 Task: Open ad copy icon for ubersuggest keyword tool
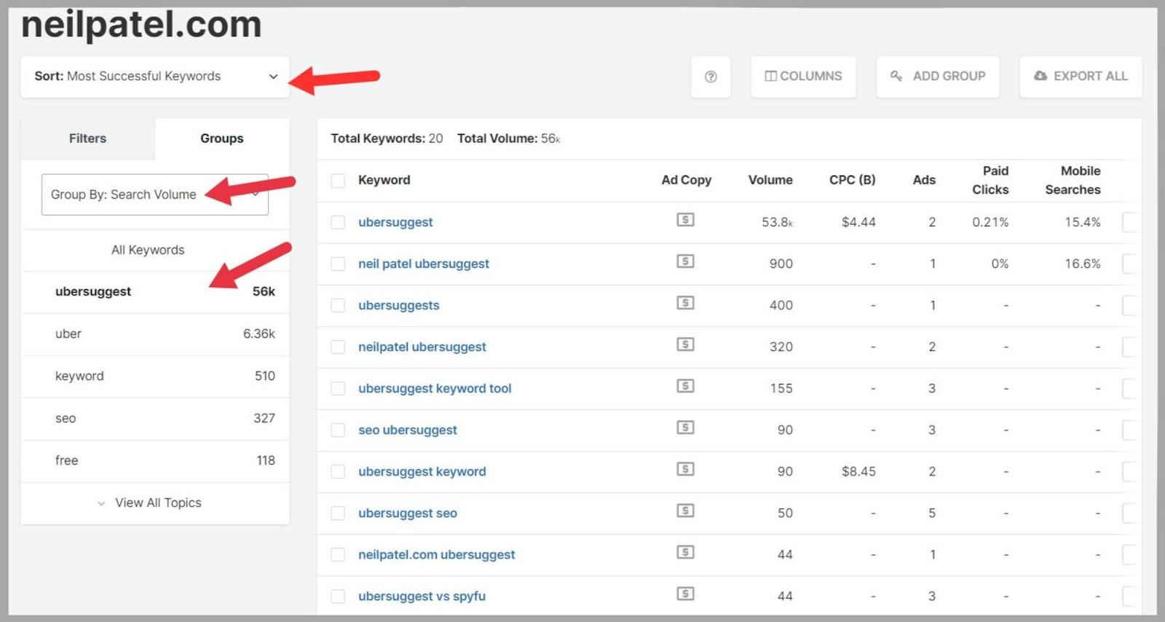click(685, 386)
